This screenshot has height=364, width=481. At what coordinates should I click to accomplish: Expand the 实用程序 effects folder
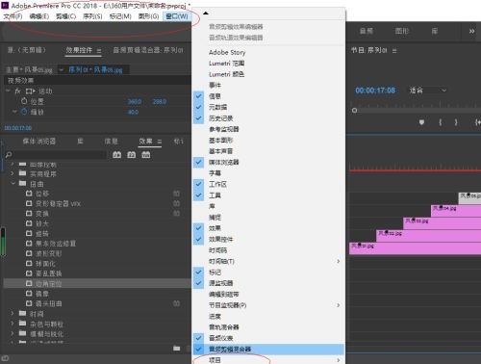pos(13,173)
